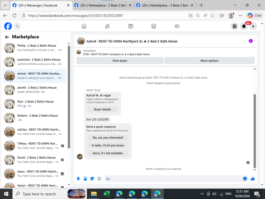The width and height of the screenshot is (265, 199).
Task: Open David - 2 Beds 2 Baths House chat
Action: pyautogui.click(x=34, y=160)
